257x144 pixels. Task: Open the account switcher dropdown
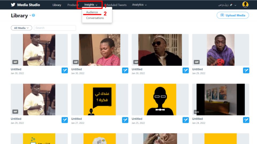click(227, 5)
